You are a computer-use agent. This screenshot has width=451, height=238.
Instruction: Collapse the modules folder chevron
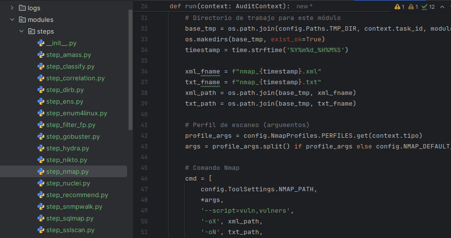(x=12, y=19)
